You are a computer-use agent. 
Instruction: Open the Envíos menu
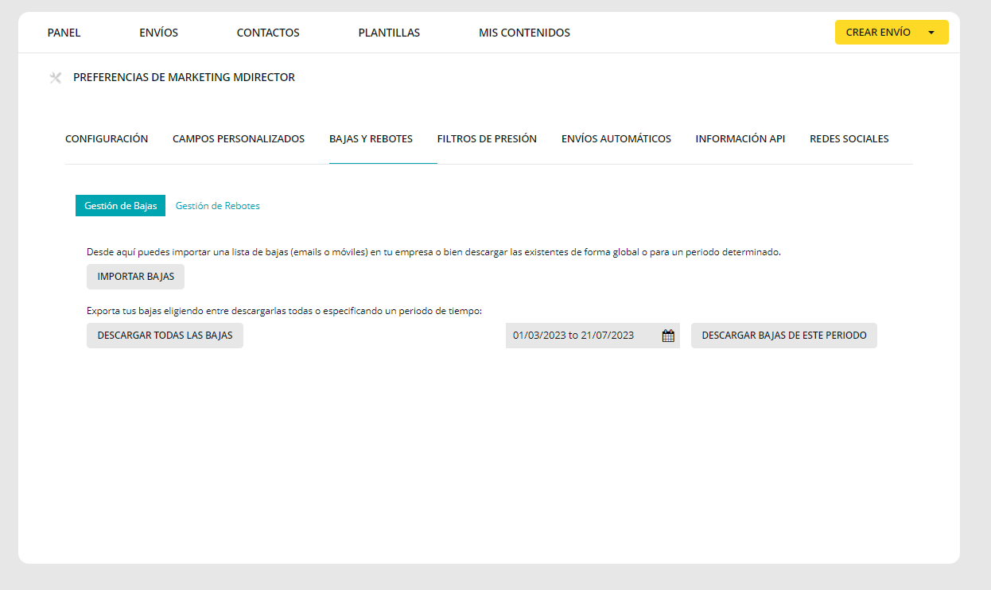pyautogui.click(x=158, y=33)
